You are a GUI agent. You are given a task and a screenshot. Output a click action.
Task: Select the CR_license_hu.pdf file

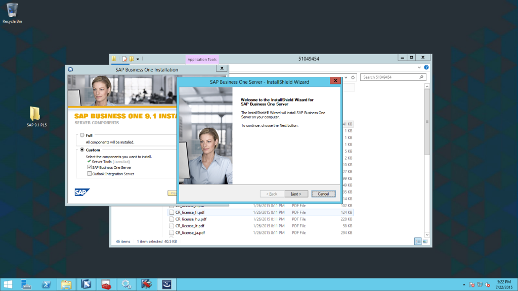[x=261, y=219]
